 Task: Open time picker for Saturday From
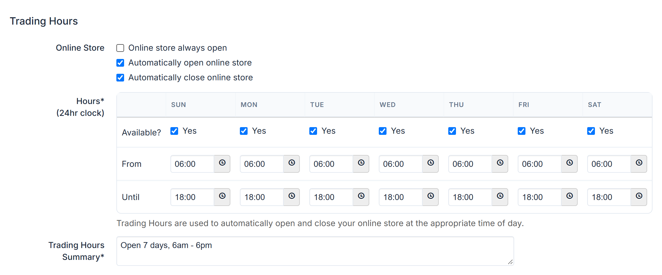(x=639, y=164)
